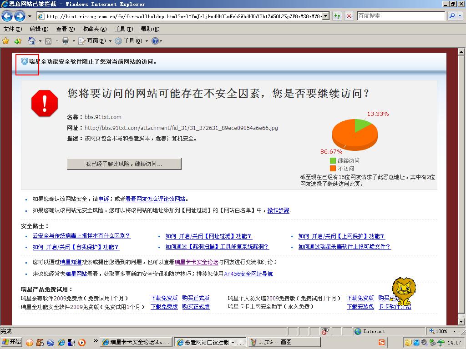This screenshot has width=466, height=349.
Task: Open the 页面(P) toolbar menu
Action: (x=95, y=41)
